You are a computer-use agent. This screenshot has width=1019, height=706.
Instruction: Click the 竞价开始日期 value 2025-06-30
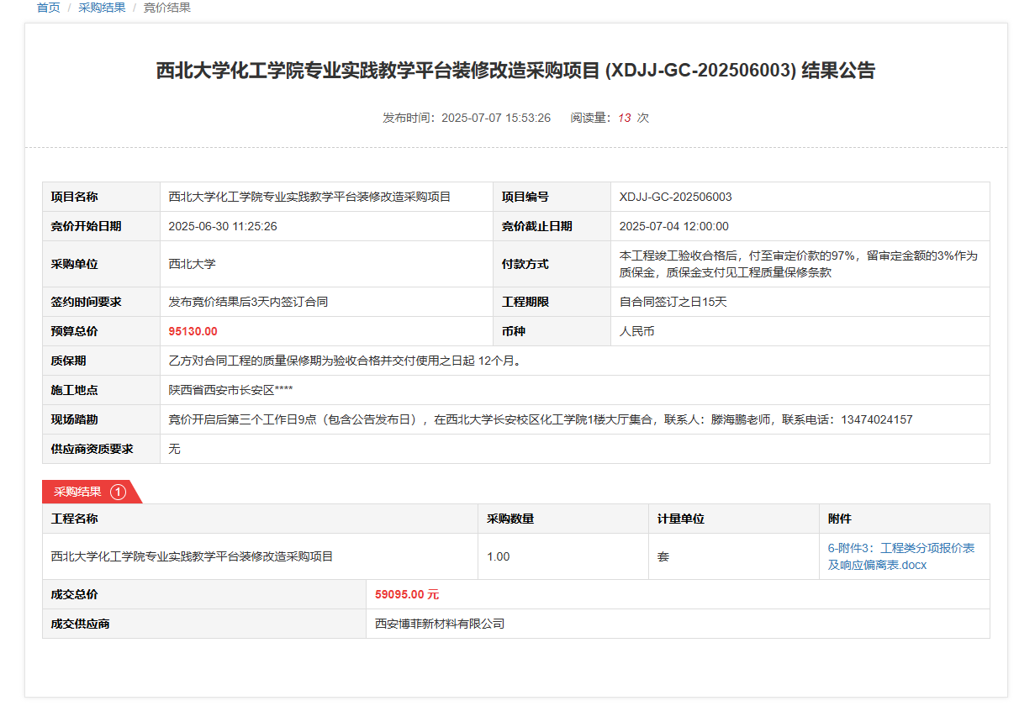[x=223, y=226]
